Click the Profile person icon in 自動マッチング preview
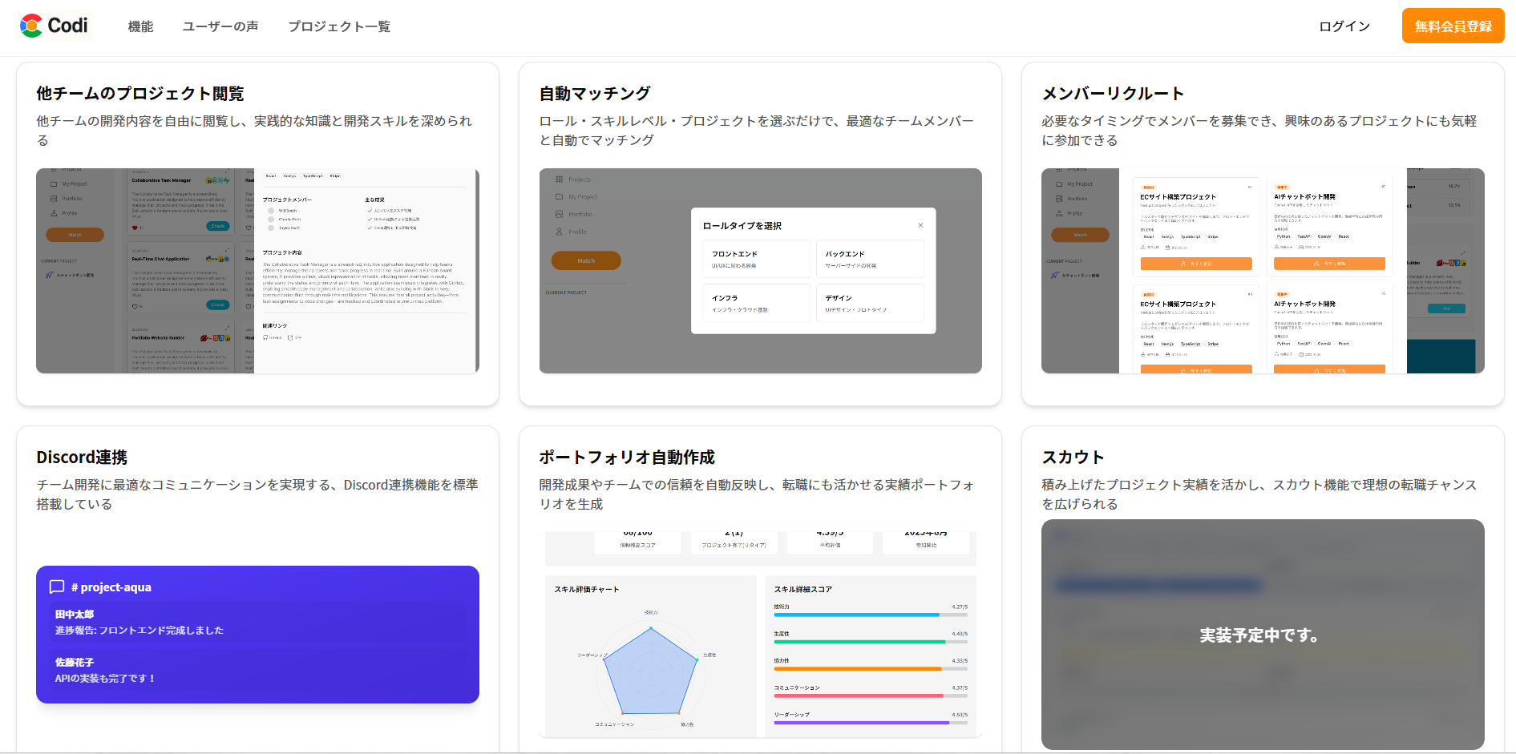 point(559,232)
